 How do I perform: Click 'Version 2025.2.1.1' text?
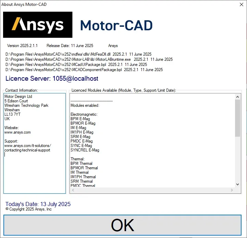pyautogui.click(x=22, y=46)
